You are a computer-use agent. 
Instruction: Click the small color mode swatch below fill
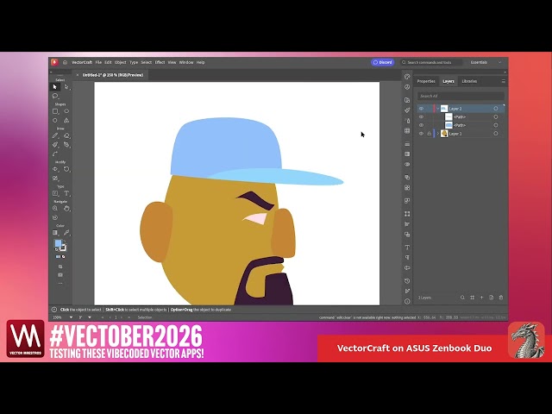click(58, 257)
